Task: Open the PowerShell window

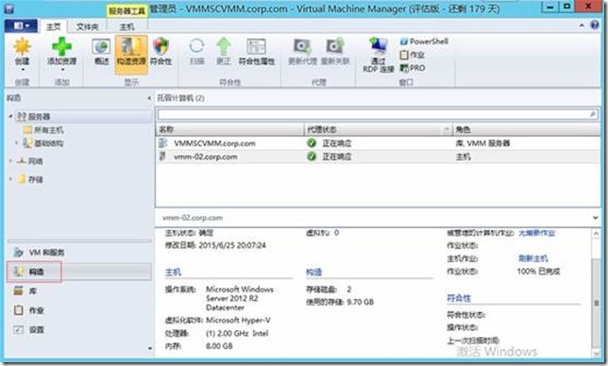Action: click(x=424, y=42)
